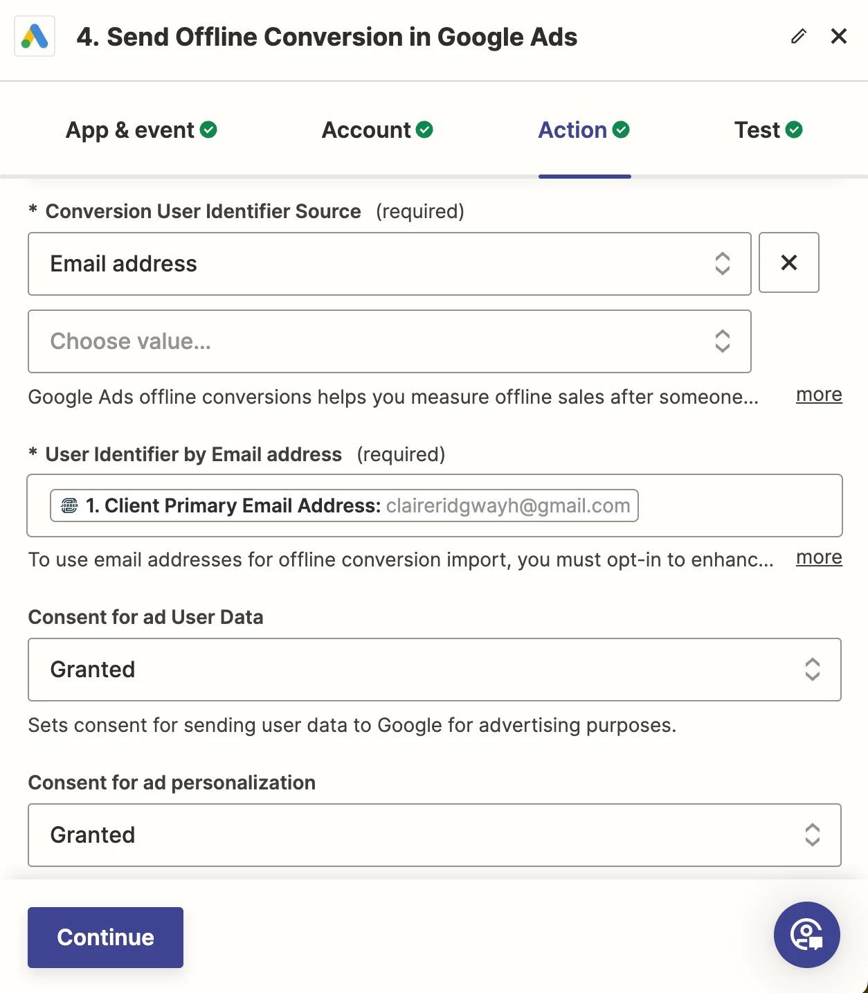Screen dimensions: 868x993
Task: Open the help chat bubble
Action: coord(807,935)
